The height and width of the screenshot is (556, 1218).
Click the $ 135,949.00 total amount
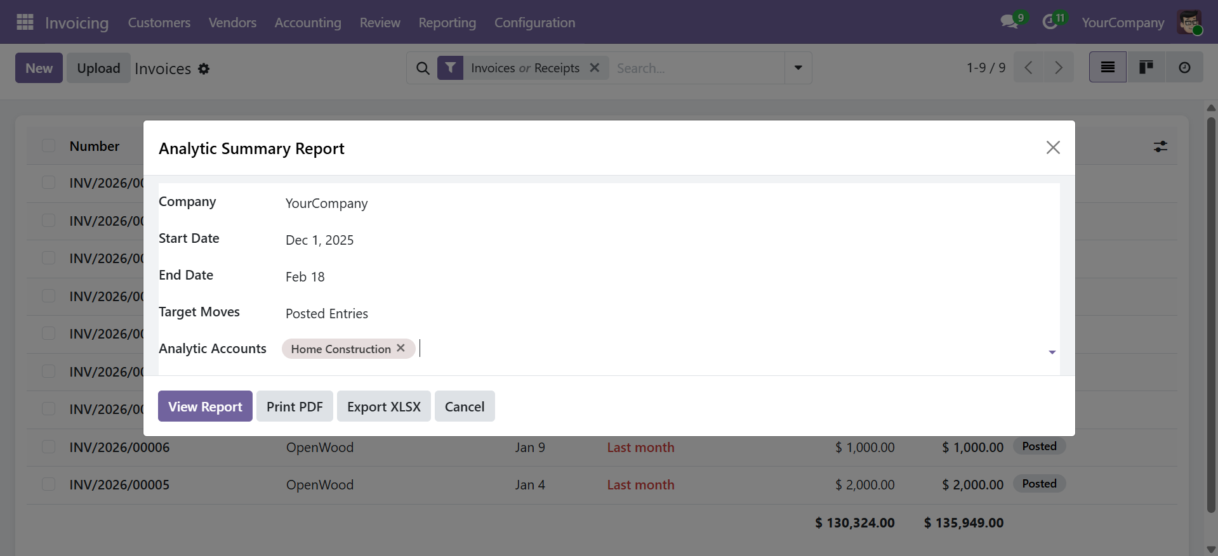(x=963, y=522)
